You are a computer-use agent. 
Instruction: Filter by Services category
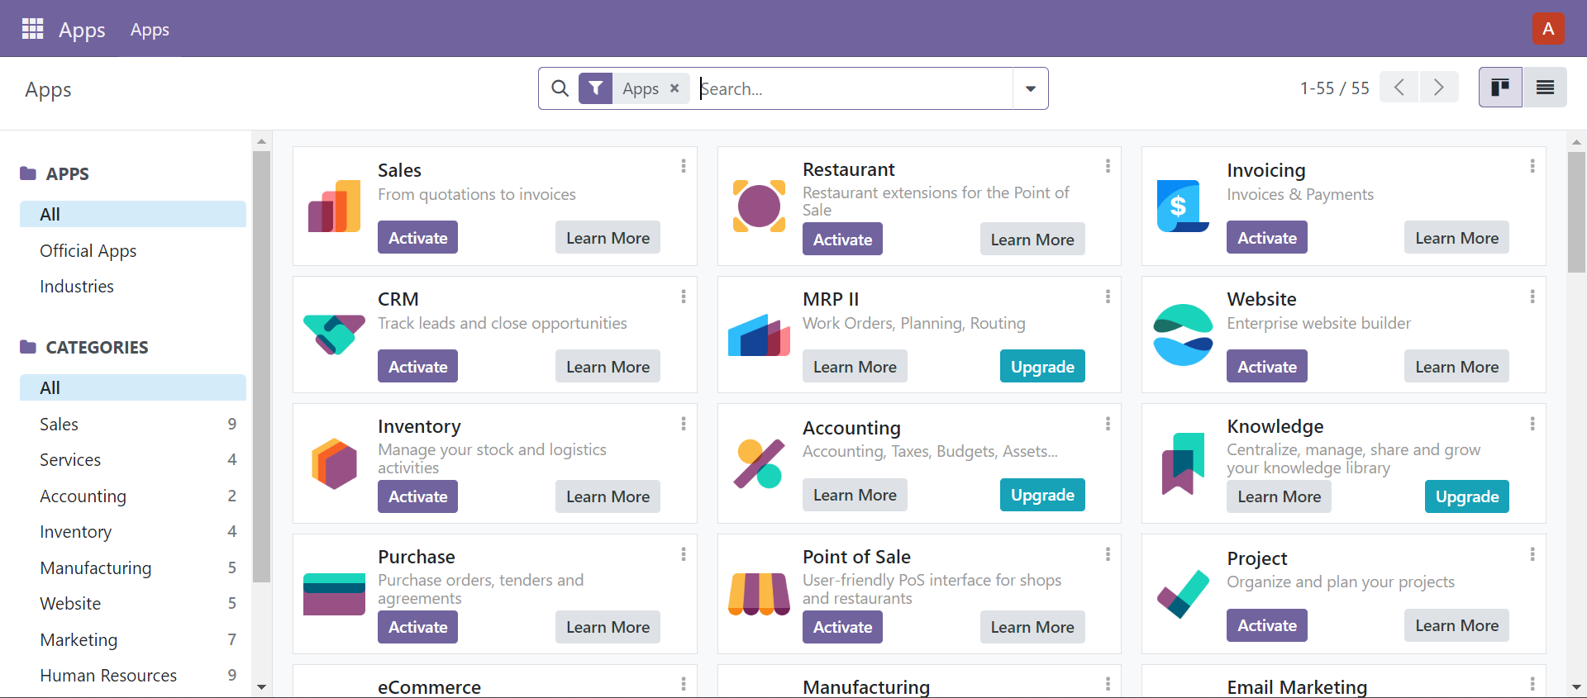[133, 459]
